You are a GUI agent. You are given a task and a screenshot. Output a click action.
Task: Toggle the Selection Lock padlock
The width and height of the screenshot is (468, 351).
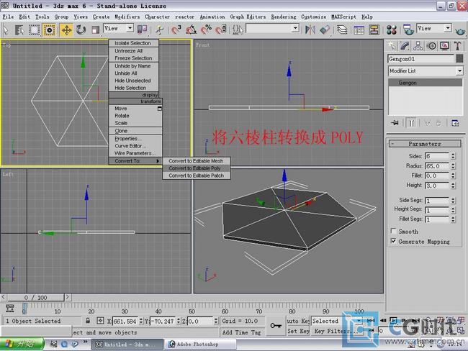pos(88,321)
